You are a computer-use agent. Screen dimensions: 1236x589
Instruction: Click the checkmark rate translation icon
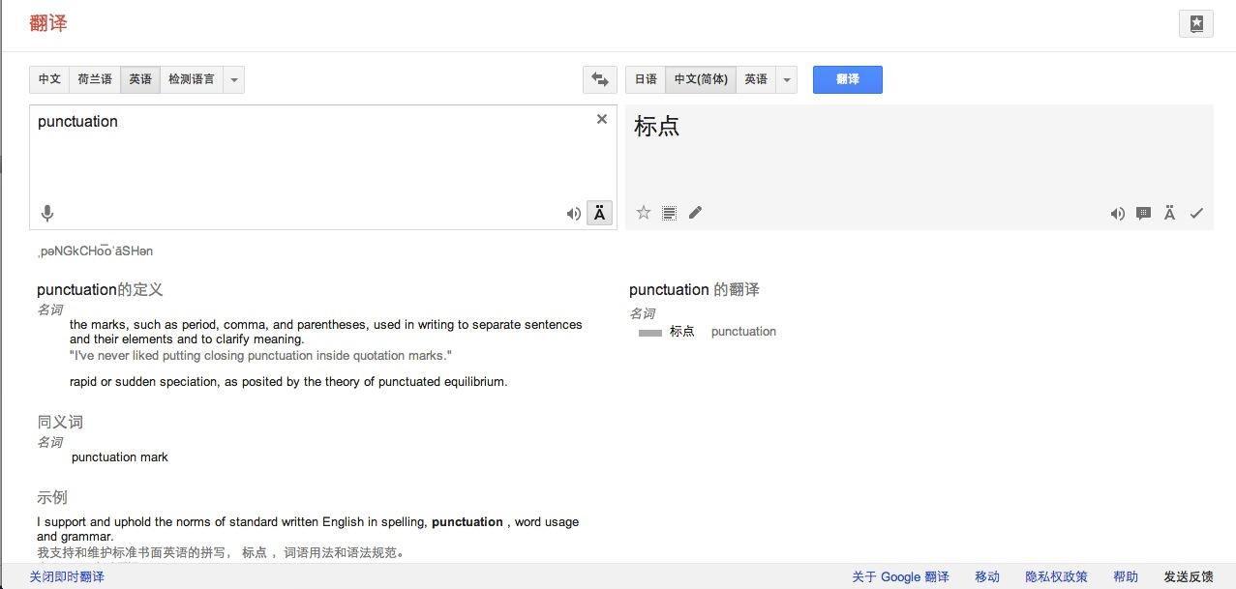(1196, 214)
